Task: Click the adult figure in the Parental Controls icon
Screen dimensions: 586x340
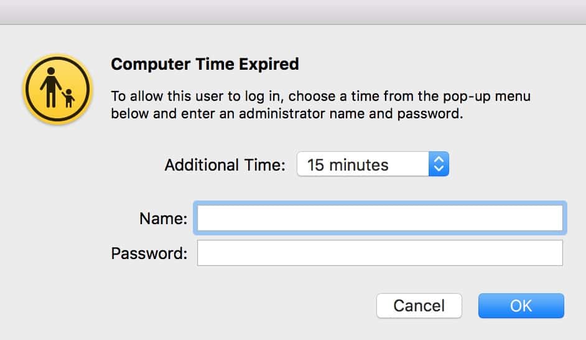Action: tap(49, 87)
